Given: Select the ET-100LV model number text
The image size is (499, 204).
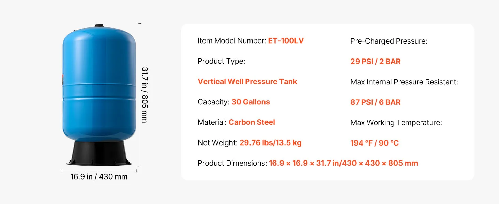Looking at the screenshot, I should (x=286, y=41).
